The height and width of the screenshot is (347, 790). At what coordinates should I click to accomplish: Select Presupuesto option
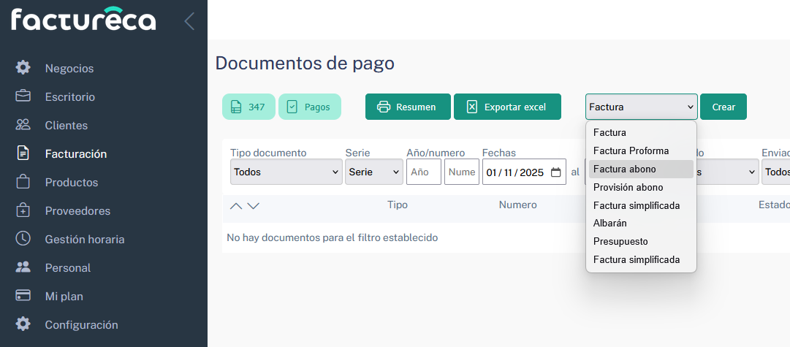click(641, 241)
